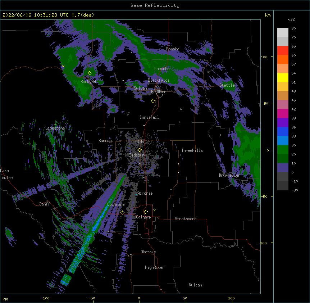Click the yellow diamond marker below Cochrane
This screenshot has width=310, height=303.
click(122, 212)
